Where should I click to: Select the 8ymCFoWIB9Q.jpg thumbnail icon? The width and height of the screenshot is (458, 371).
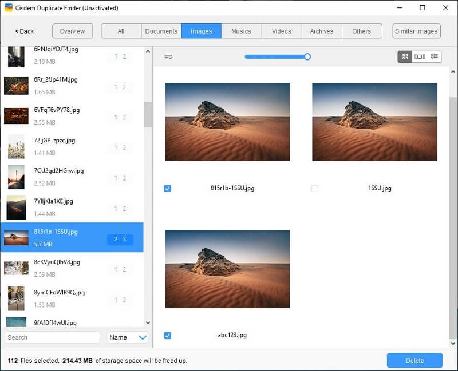(16, 298)
